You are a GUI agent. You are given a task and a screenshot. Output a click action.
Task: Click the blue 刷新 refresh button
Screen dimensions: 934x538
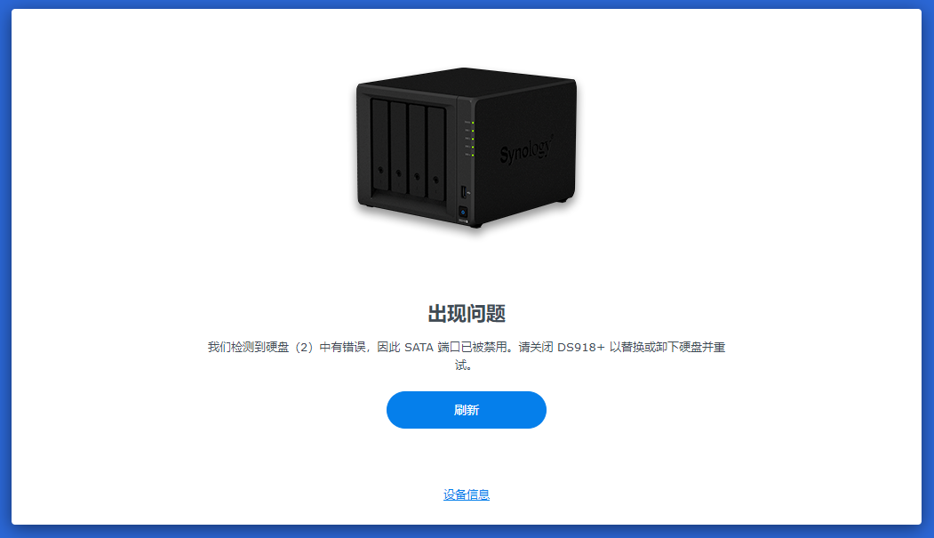pos(467,410)
